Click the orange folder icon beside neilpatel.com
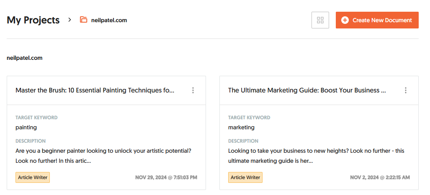This screenshot has height=195, width=430. tap(84, 20)
